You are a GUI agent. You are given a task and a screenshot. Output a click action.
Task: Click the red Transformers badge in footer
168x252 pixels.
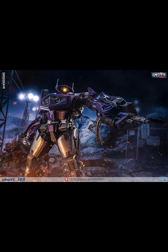[66, 179]
